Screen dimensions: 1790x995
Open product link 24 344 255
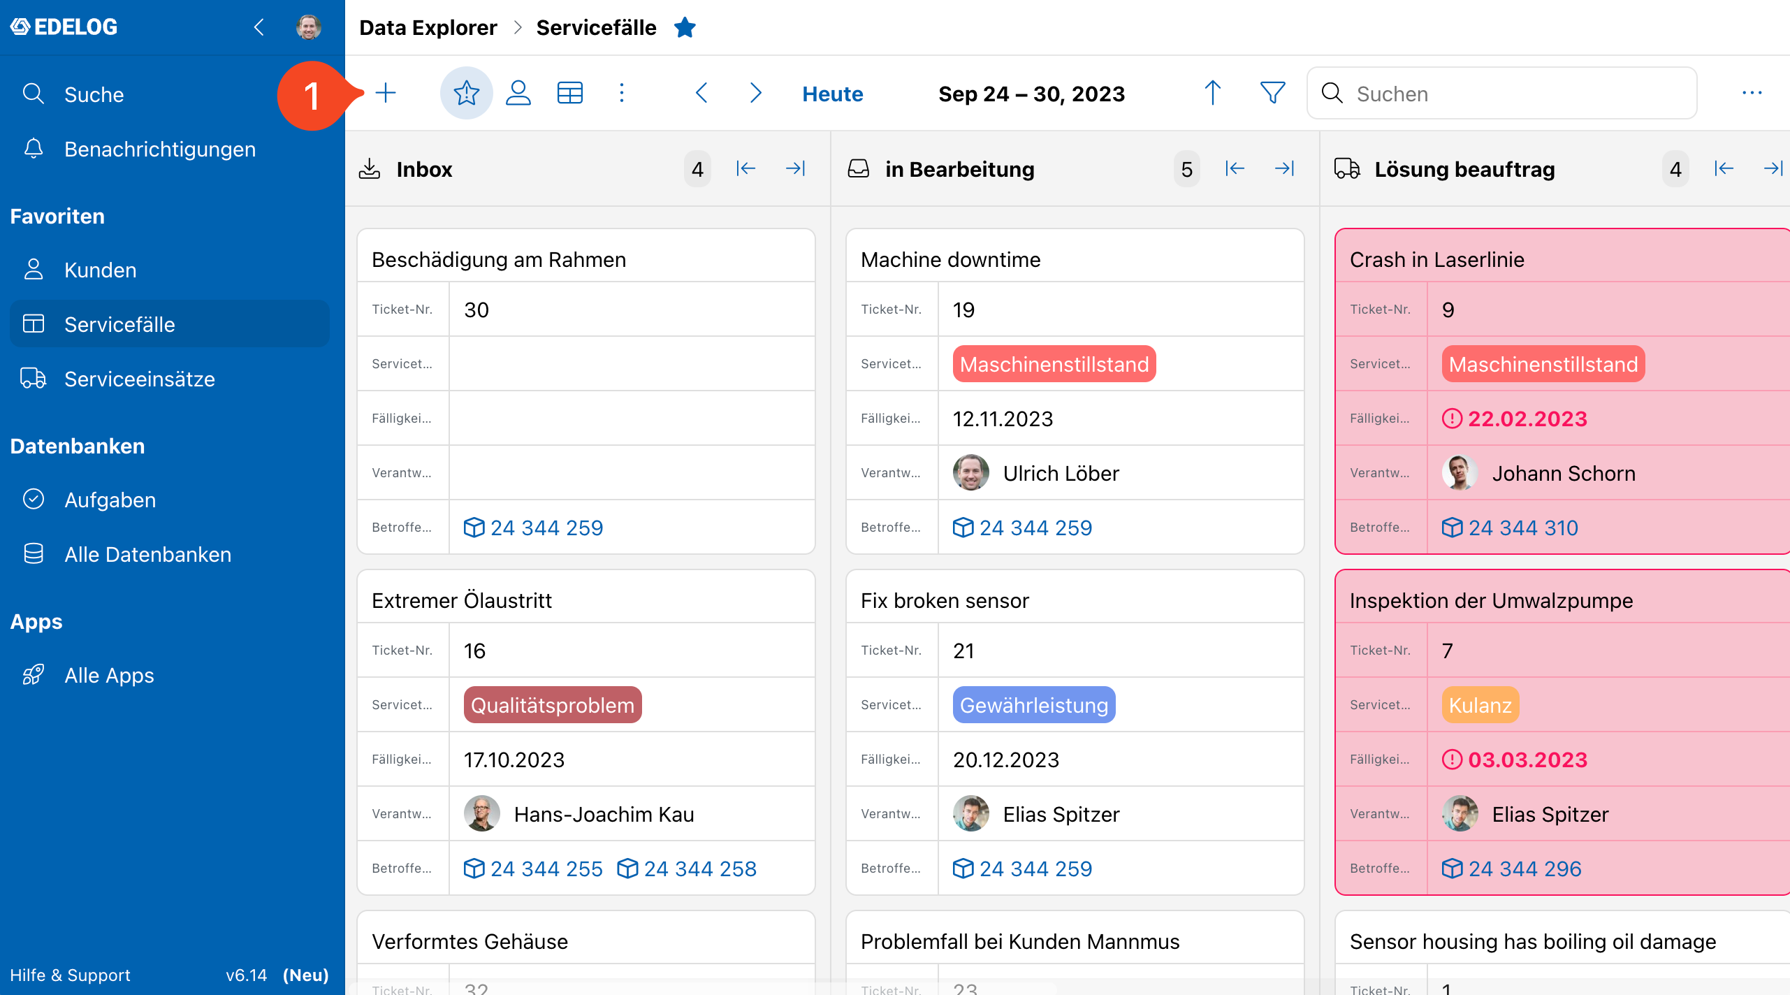pyautogui.click(x=533, y=869)
